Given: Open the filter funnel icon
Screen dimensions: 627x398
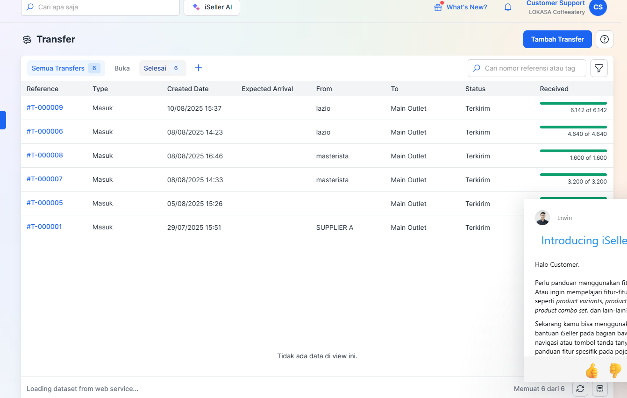Looking at the screenshot, I should (599, 68).
